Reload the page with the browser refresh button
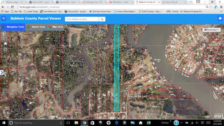Viewport: 224px width, 126px height. pos(12,7)
